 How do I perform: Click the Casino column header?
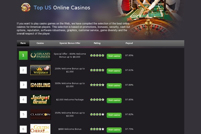40,43
